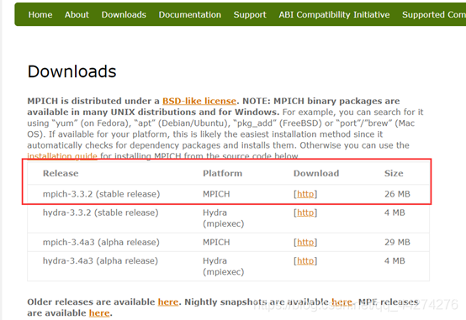Select 'mpich-3.3.2 (stable release)' text
466x320 pixels.
pos(101,194)
